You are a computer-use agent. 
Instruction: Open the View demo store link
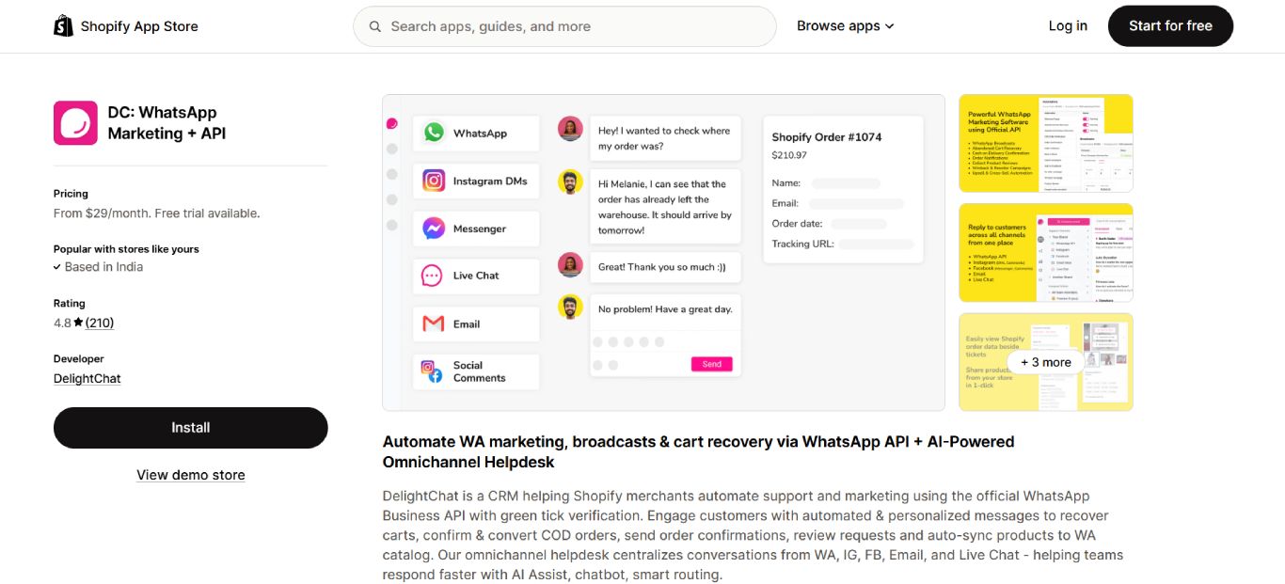(x=190, y=474)
